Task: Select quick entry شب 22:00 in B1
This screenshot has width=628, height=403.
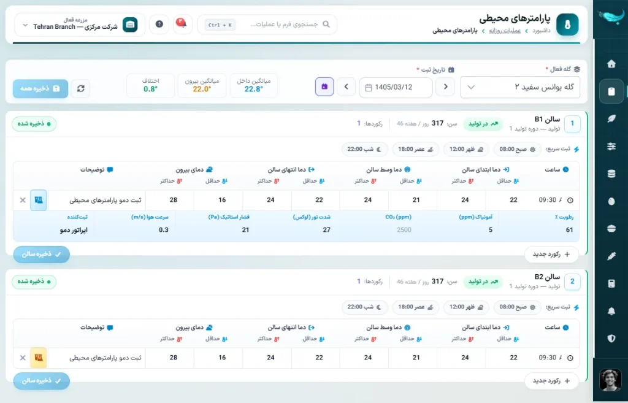Action: click(364, 149)
